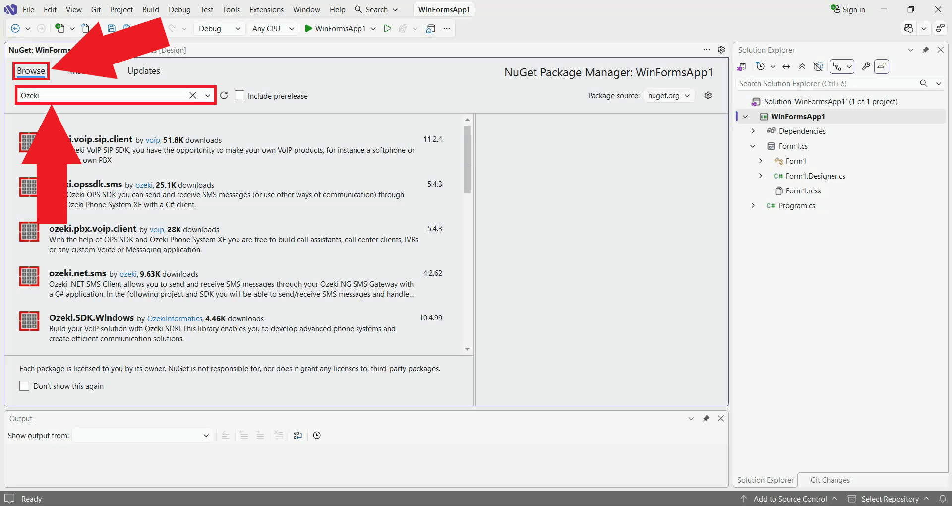Screen dimensions: 952x506
Task: Switch to the Git Changes tab
Action: (x=830, y=480)
